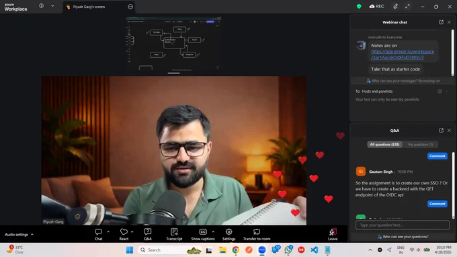Select All questions (528) tab
Viewport: 457px width, 257px height.
click(384, 145)
